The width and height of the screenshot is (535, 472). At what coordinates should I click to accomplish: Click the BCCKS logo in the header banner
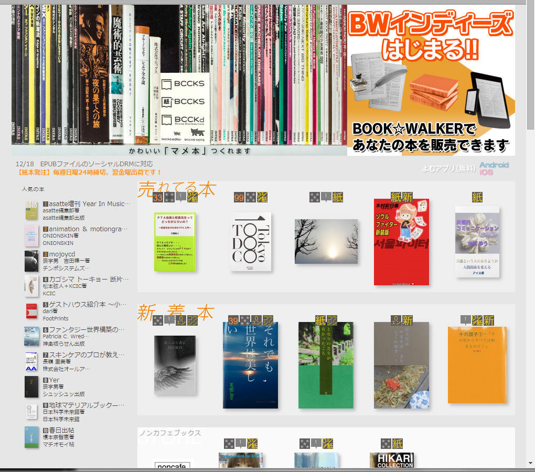183,83
